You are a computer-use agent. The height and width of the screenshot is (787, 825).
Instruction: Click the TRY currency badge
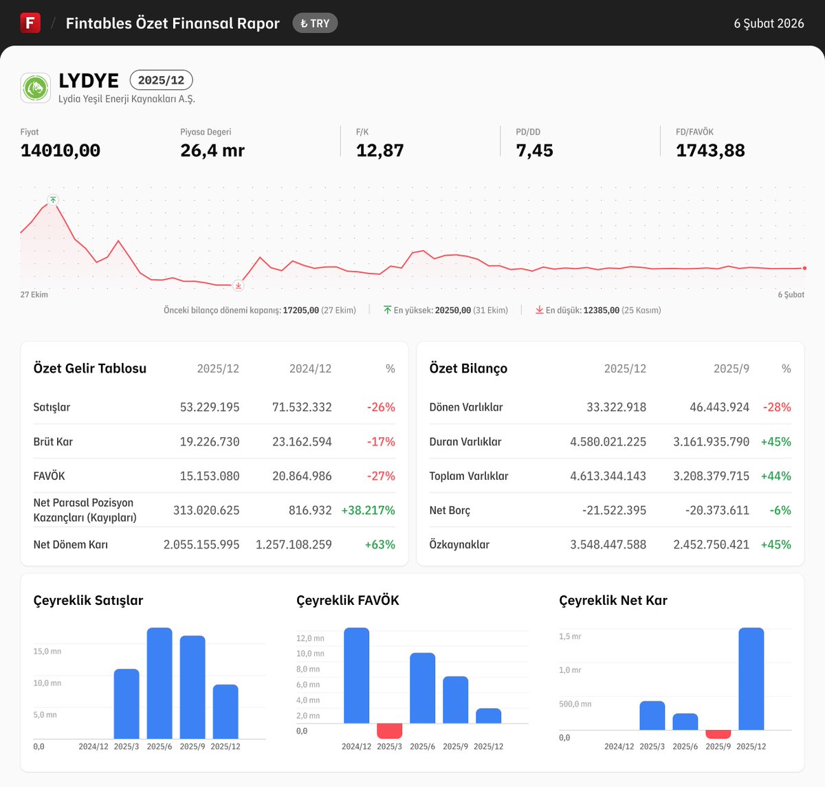pyautogui.click(x=315, y=23)
